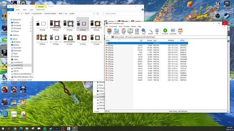234x131 pixels.
Task: Open Microsoft Edge from the taskbar
Action: tap(21, 128)
